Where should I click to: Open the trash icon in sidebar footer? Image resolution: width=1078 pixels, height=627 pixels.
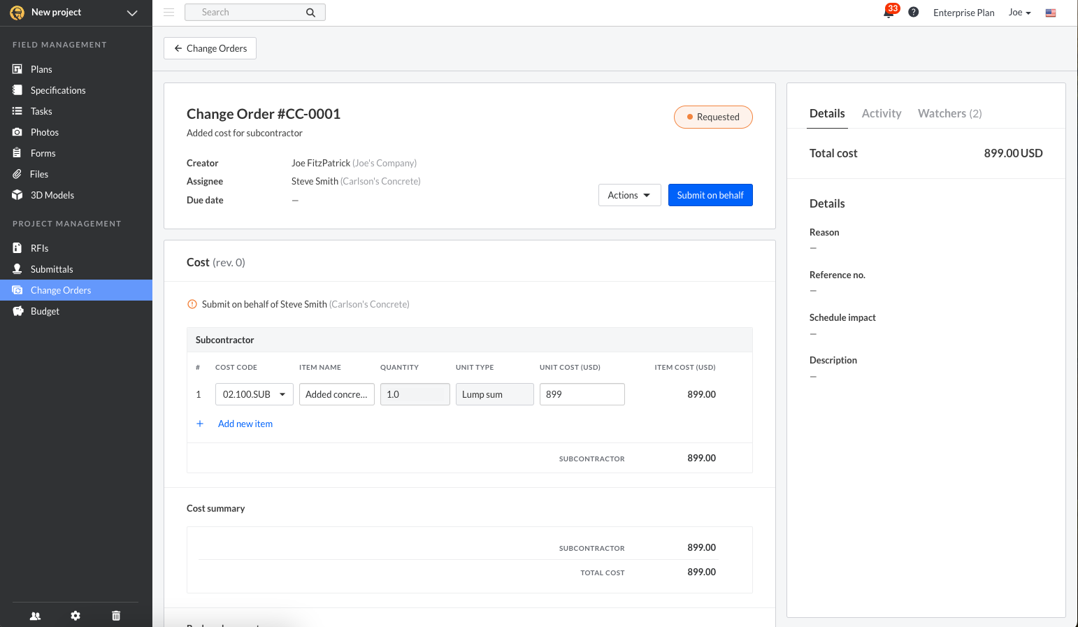pos(116,616)
